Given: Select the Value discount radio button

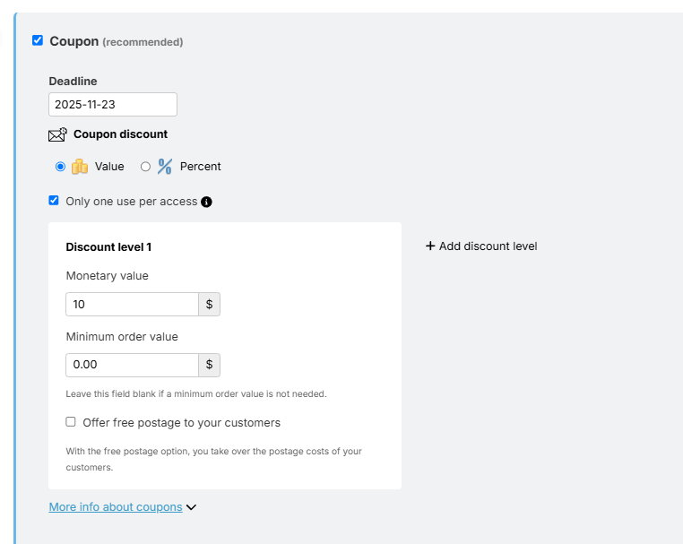Looking at the screenshot, I should pos(60,167).
